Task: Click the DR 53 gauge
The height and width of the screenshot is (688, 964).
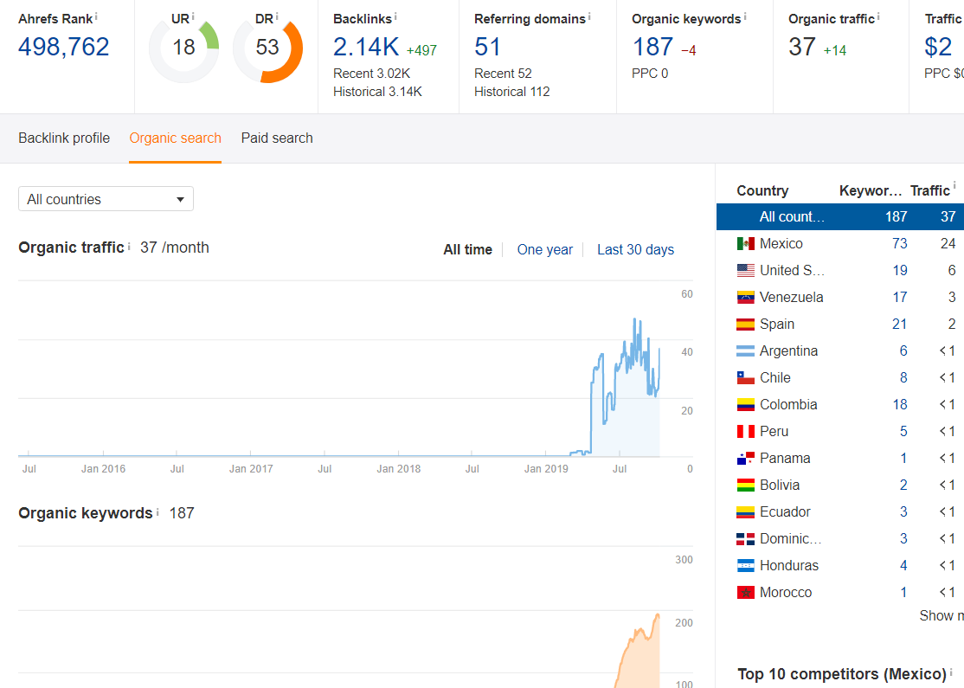Action: (267, 48)
